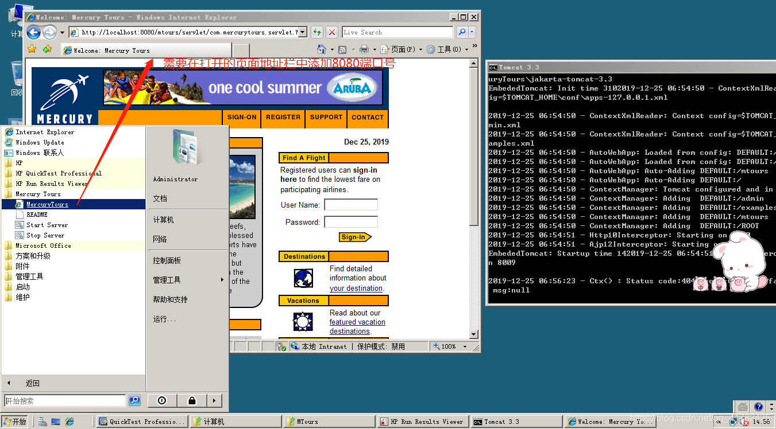Click the IE Forward navigation button

(50, 33)
